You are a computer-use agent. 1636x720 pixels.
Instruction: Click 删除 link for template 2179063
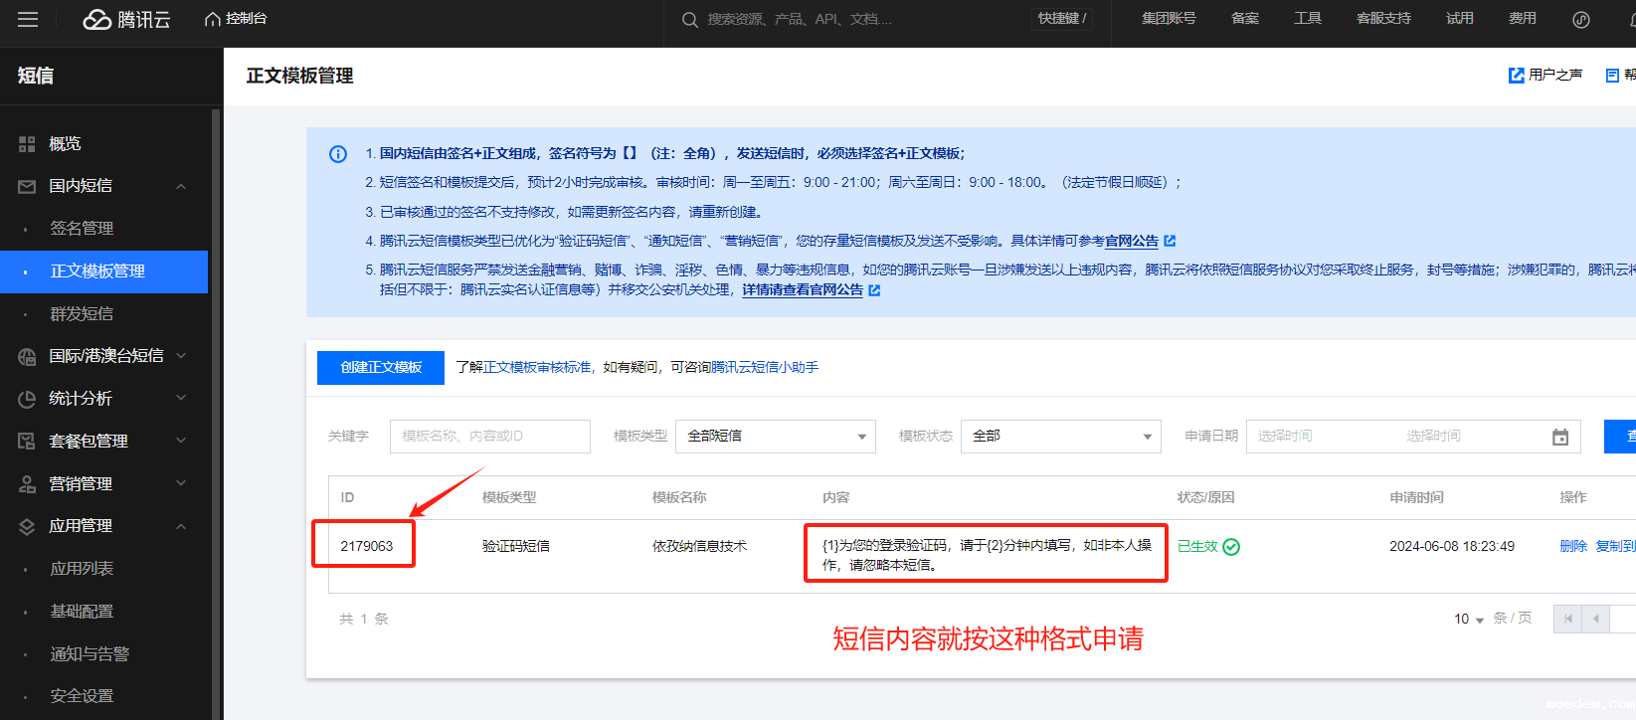[1572, 546]
